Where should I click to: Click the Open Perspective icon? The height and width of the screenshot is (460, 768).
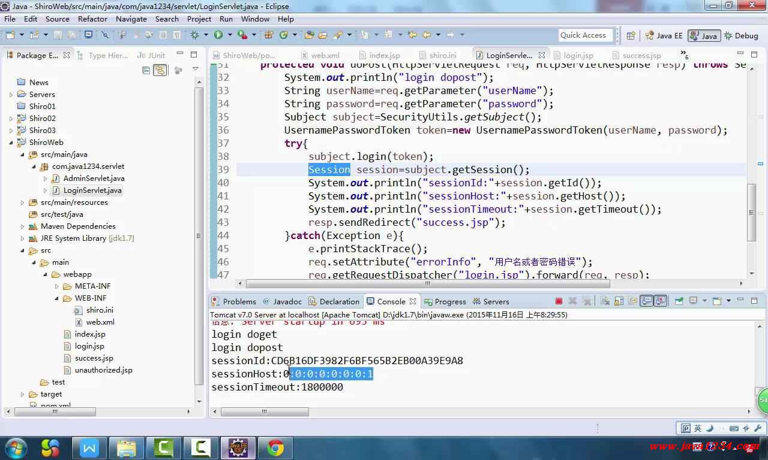click(x=631, y=35)
